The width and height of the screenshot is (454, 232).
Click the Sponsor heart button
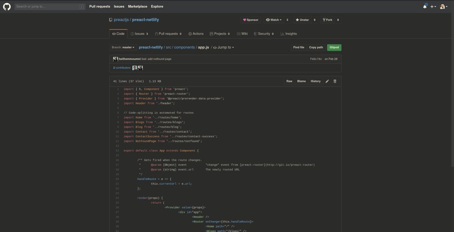[250, 20]
